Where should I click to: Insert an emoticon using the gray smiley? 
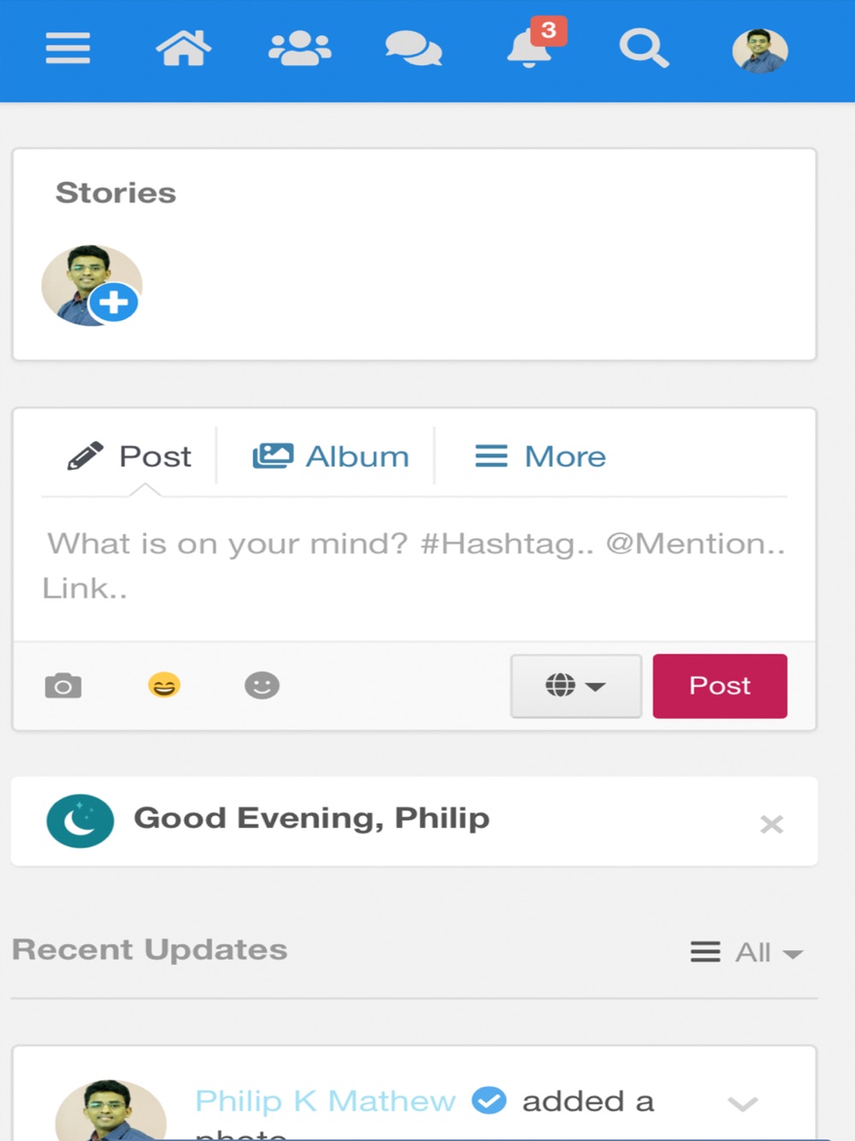[262, 685]
